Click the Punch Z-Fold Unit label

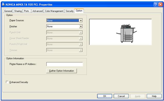pyautogui.click(x=18, y=44)
